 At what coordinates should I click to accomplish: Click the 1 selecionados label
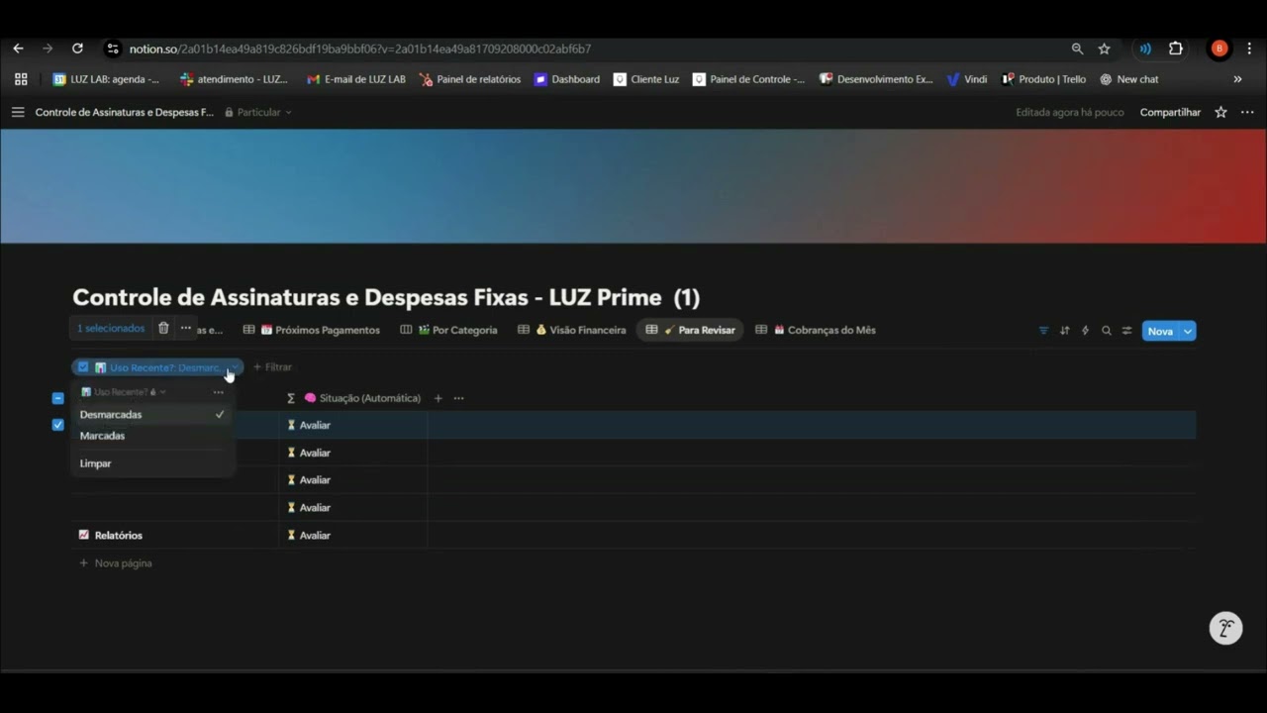111,328
